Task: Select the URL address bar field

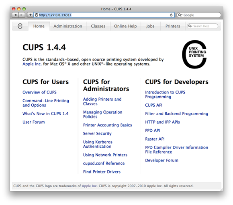Action: pyautogui.click(x=104, y=15)
